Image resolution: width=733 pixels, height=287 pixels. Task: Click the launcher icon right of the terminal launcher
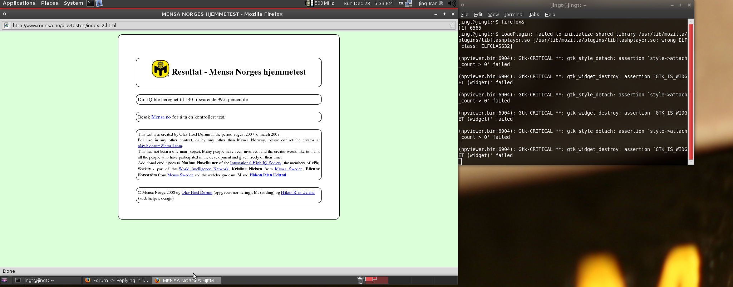pyautogui.click(x=99, y=3)
